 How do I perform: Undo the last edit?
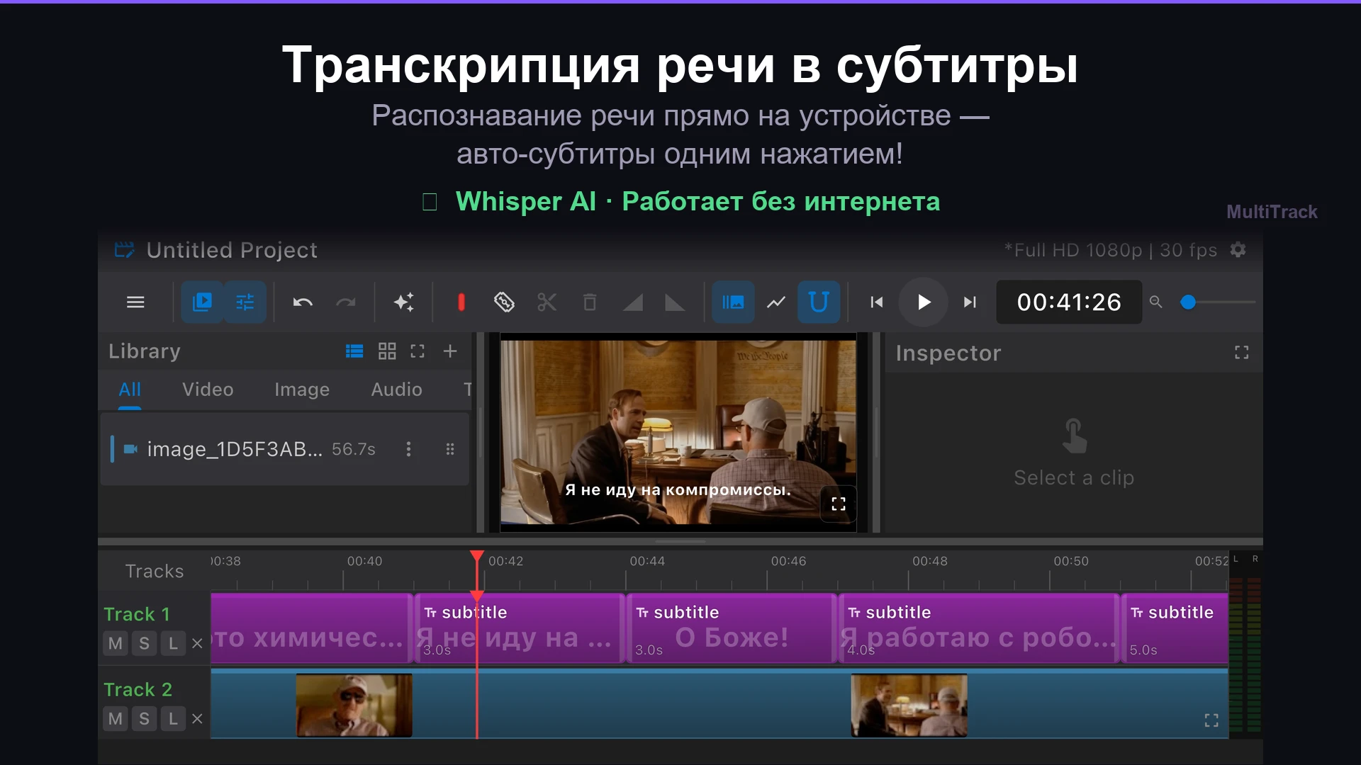pos(303,302)
